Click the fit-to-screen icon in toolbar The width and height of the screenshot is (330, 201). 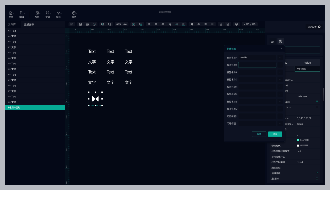point(134,24)
